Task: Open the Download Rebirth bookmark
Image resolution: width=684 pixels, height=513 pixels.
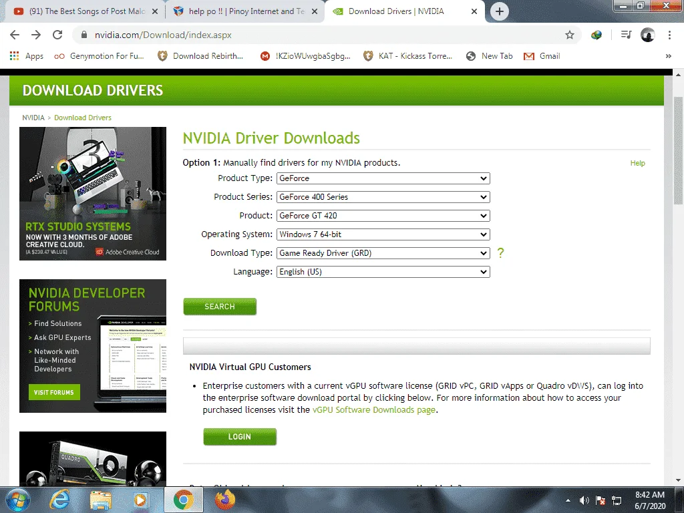Action: pyautogui.click(x=200, y=56)
